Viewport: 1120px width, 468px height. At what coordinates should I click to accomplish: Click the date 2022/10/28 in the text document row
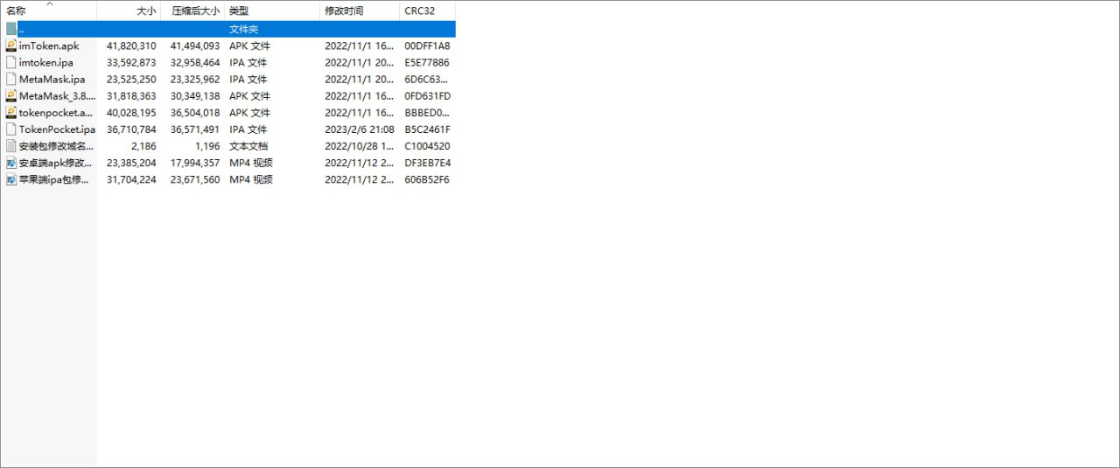(x=358, y=146)
